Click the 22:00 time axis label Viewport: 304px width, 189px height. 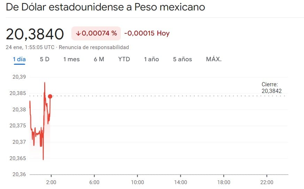267,182
